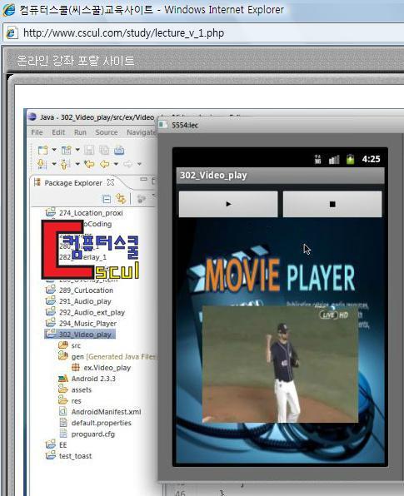Select the Android 2.3.3 library
The height and width of the screenshot is (496, 404).
coord(93,379)
